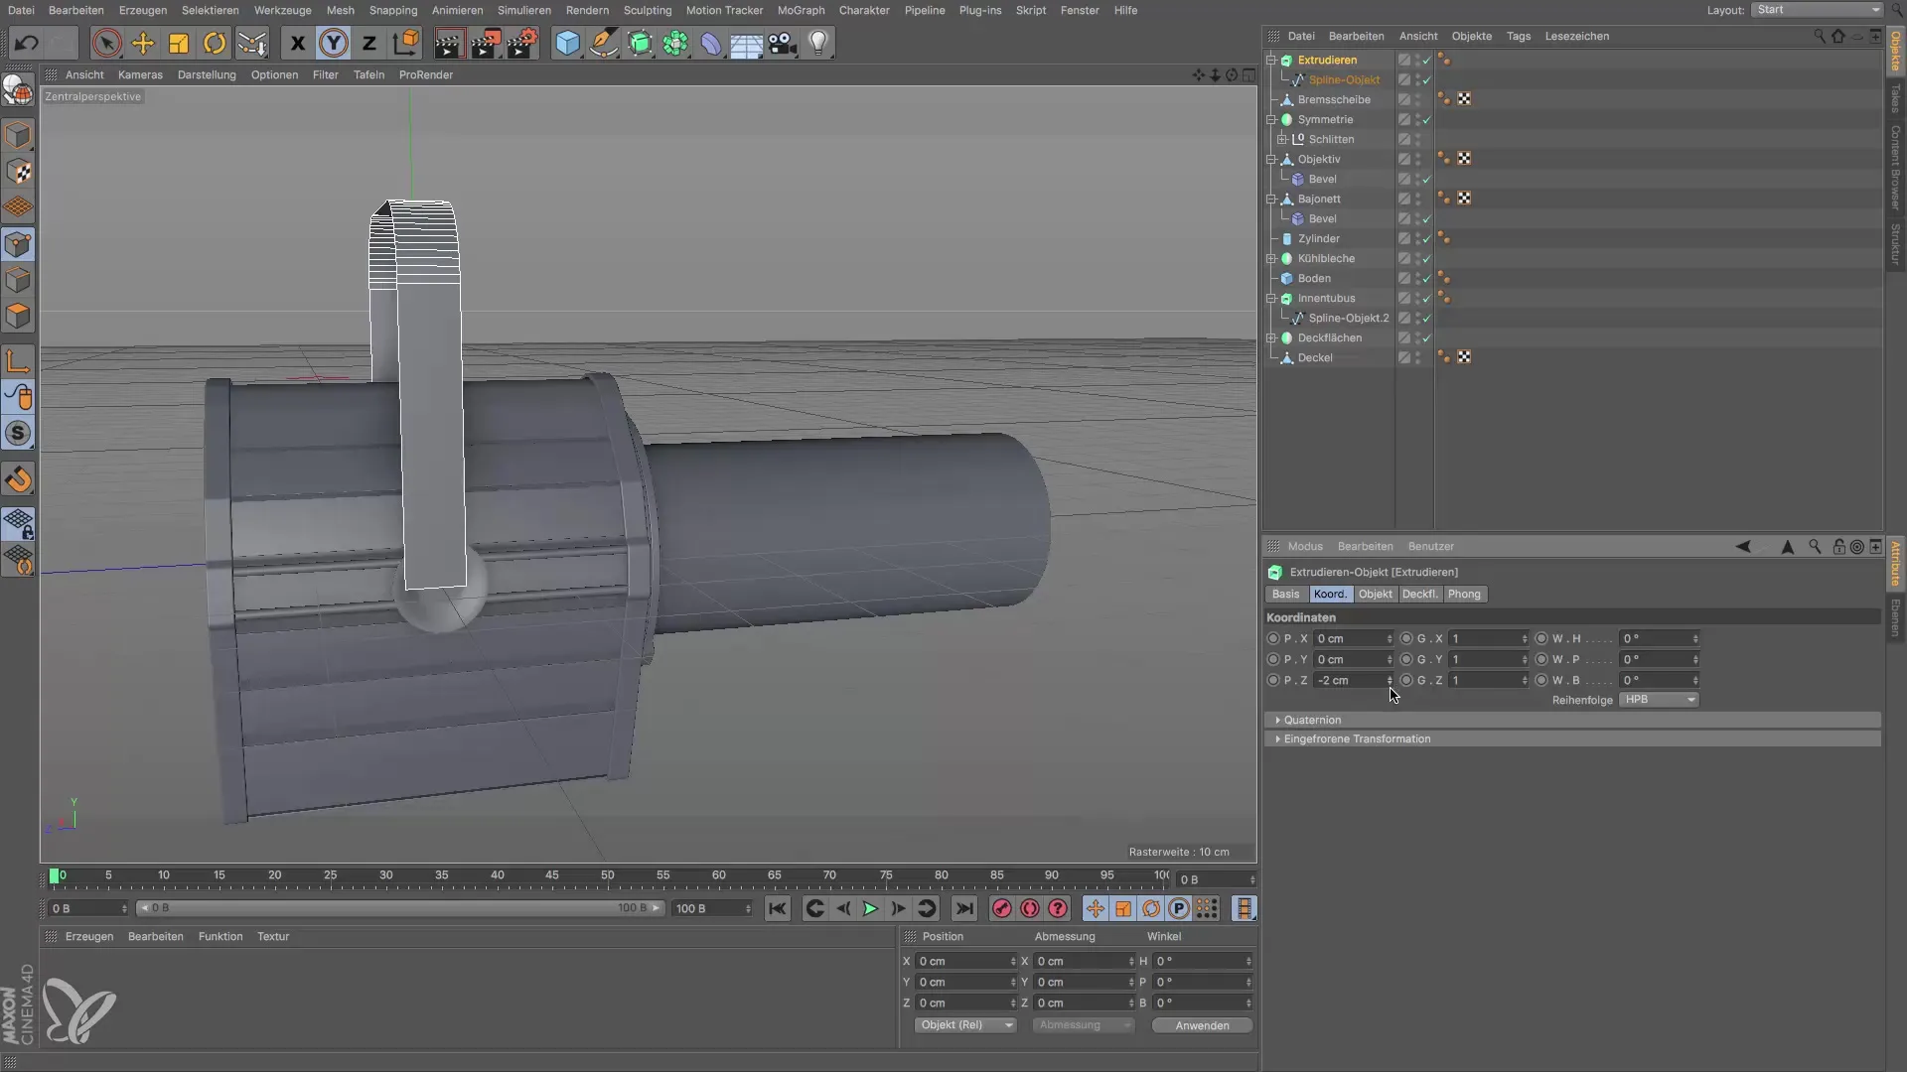Open viewport Kameras menu
Image resolution: width=1907 pixels, height=1072 pixels.
click(140, 74)
